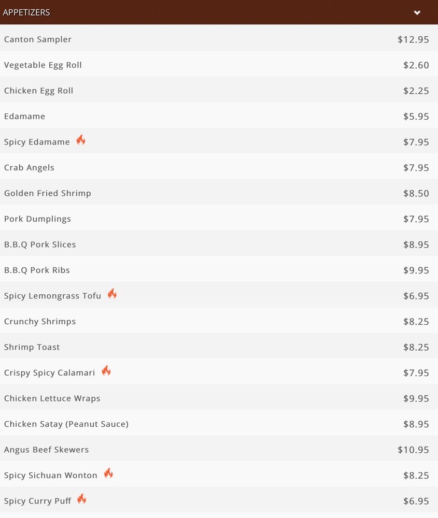Click the flame icon beside Spicy Lemongrass Tofu

(112, 294)
